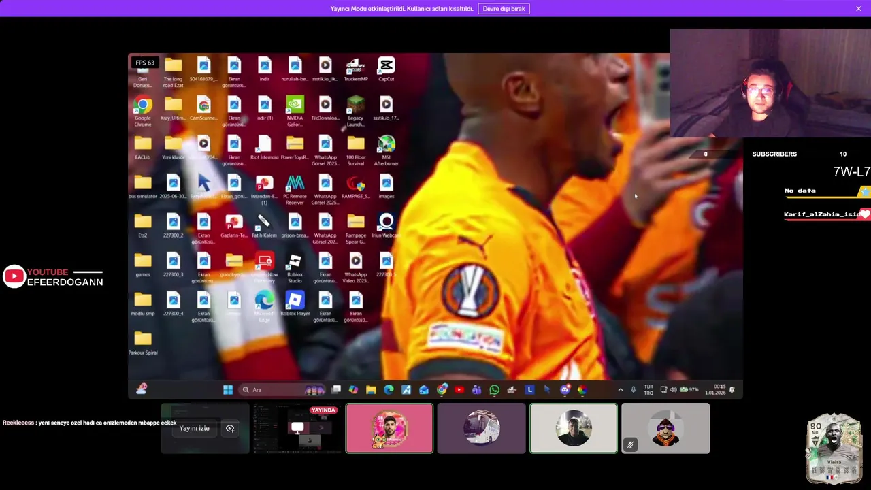The width and height of the screenshot is (871, 490).
Task: Open the MSI Afterburner shortcut
Action: 386,150
